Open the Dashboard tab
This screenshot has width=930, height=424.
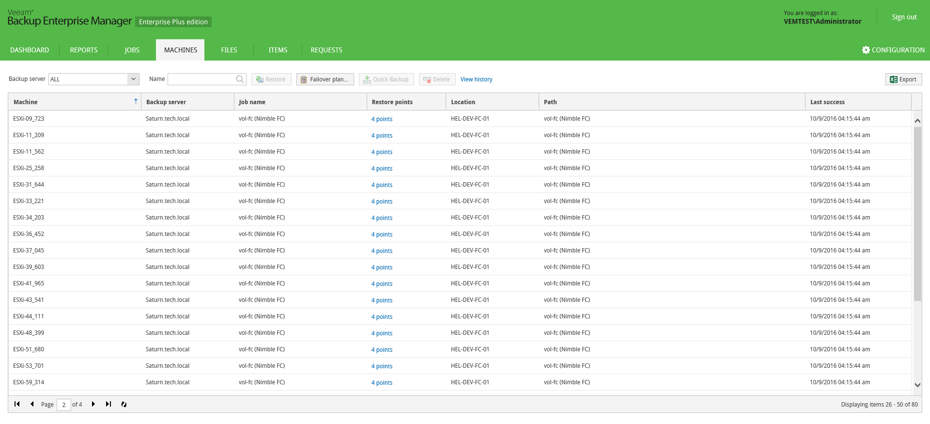click(x=30, y=50)
